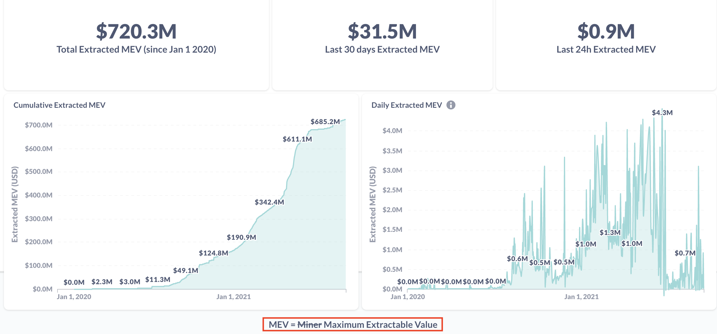The width and height of the screenshot is (717, 334).
Task: Click $1.5M y-axis tick in daily chart
Action: click(x=392, y=229)
